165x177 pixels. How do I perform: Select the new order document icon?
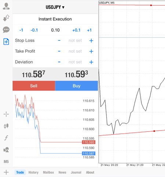(6, 42)
